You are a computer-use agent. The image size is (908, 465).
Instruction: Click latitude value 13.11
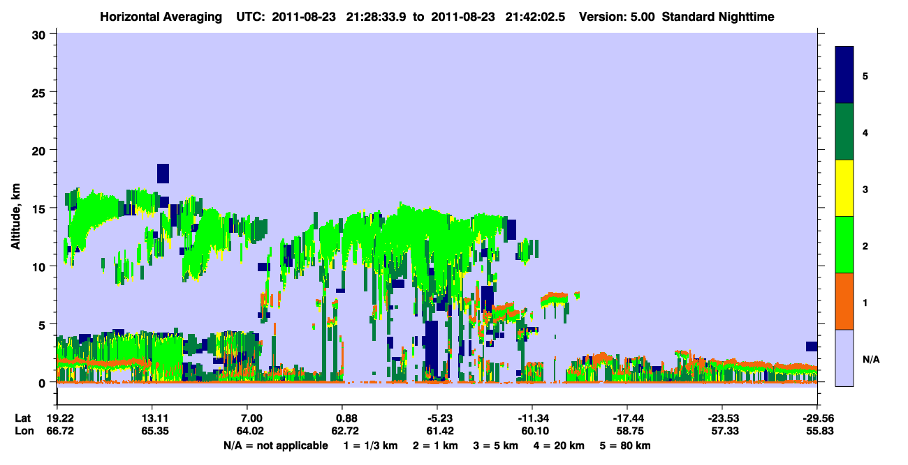tap(152, 418)
